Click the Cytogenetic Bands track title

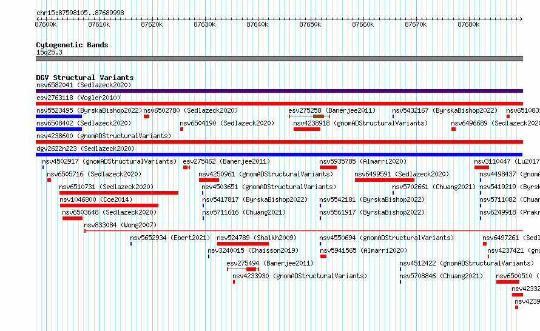[x=72, y=45]
